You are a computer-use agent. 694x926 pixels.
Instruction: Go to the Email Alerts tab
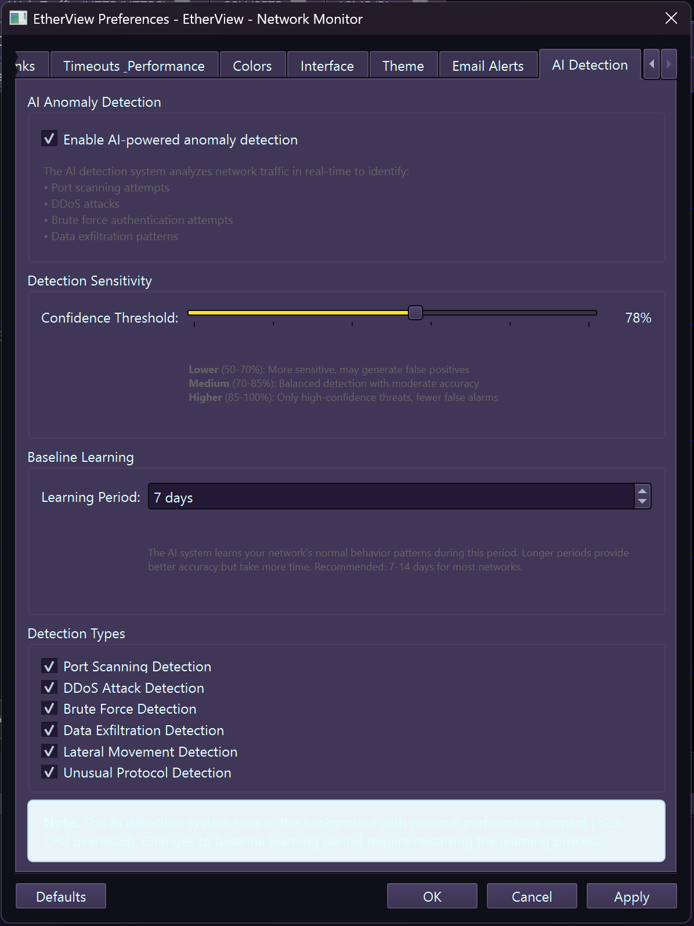pyautogui.click(x=488, y=66)
